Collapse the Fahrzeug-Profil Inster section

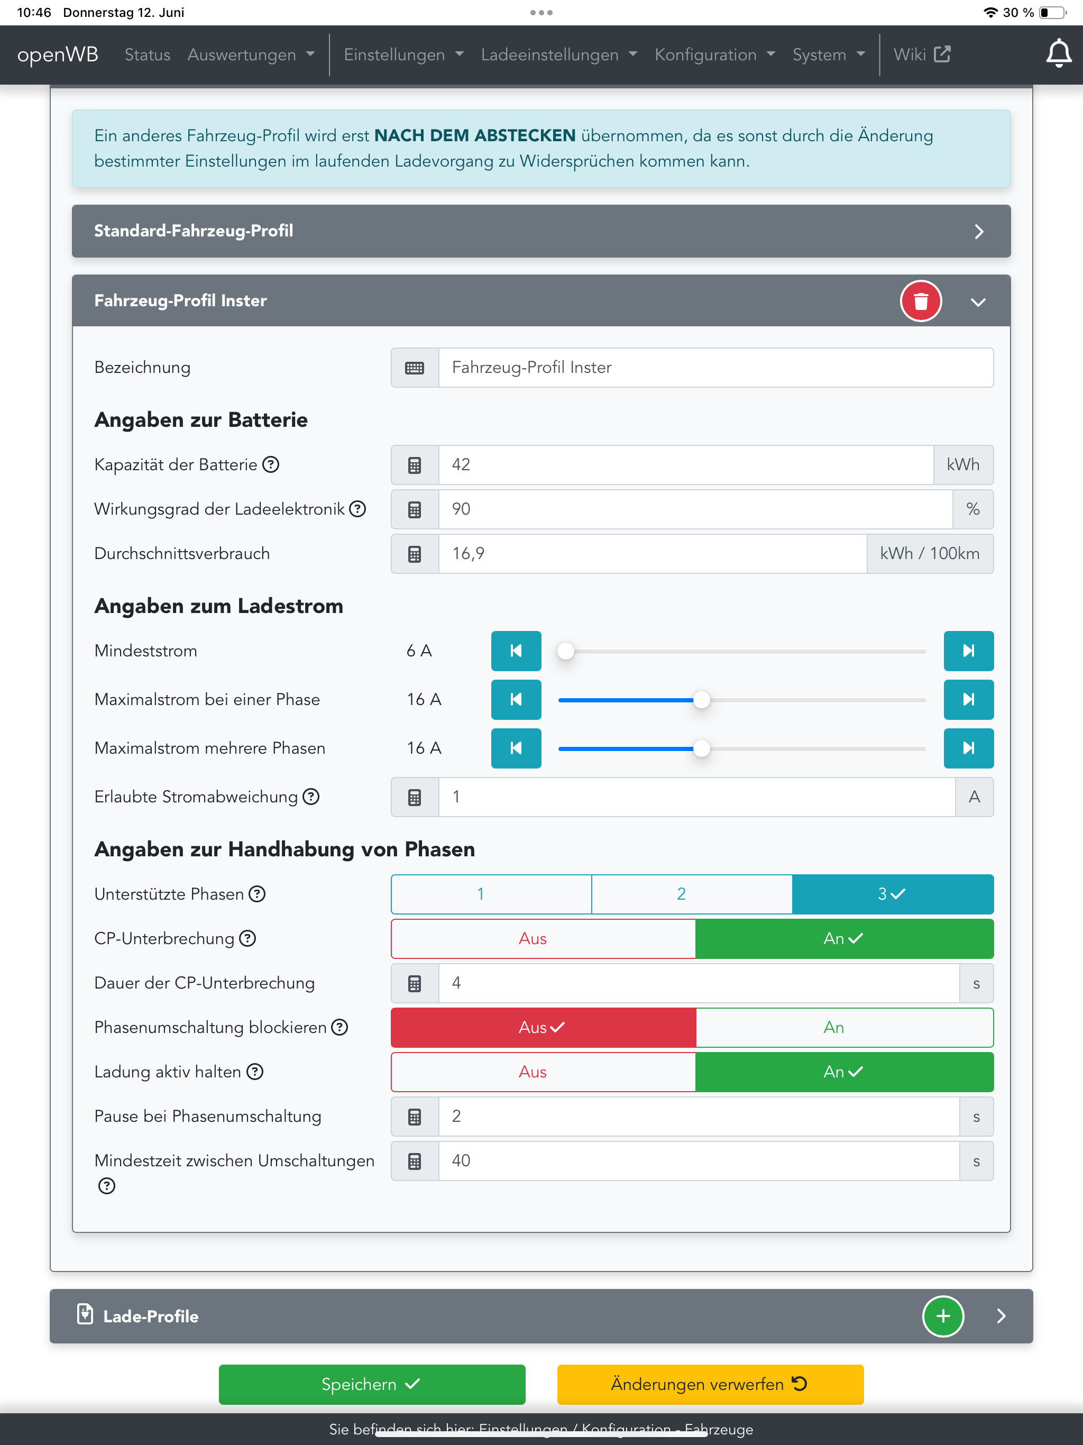(977, 301)
